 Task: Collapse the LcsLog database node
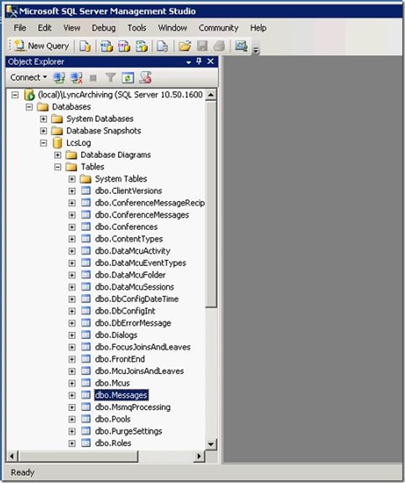pyautogui.click(x=43, y=143)
